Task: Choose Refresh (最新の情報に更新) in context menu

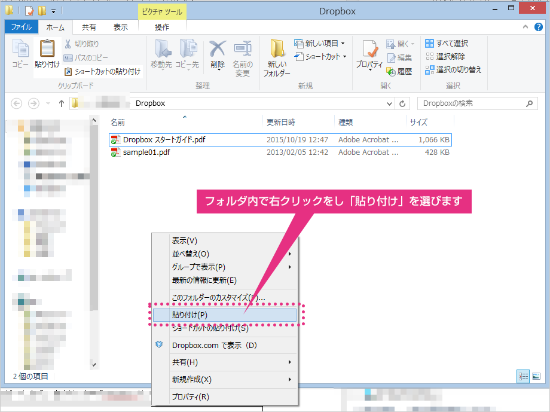Action: 225,280
